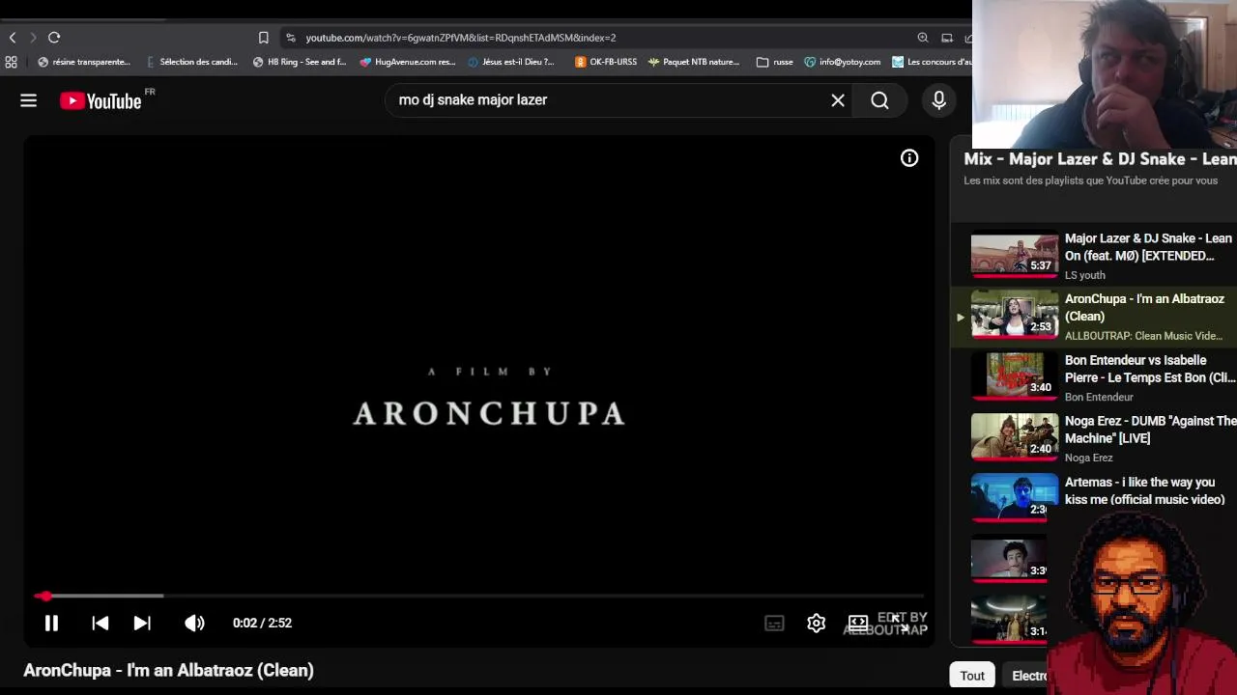Select the Electro filter chip
The height and width of the screenshot is (695, 1237).
pos(1028,676)
